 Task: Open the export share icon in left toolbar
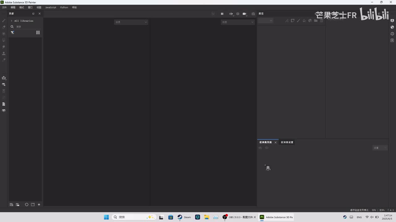[4, 78]
